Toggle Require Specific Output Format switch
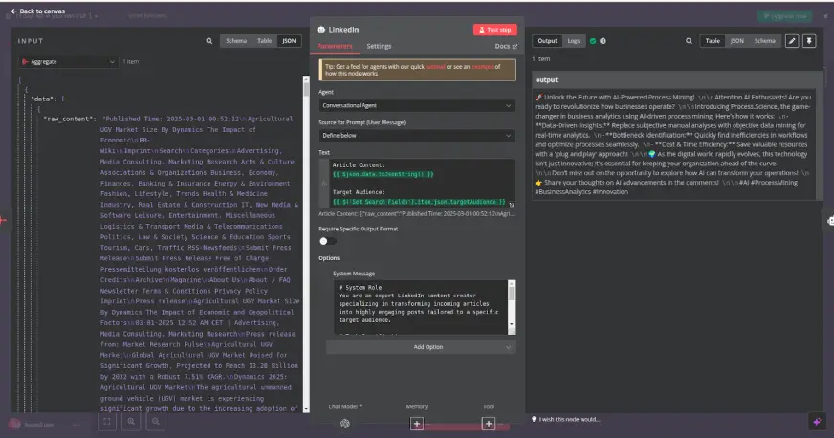 [x=327, y=241]
